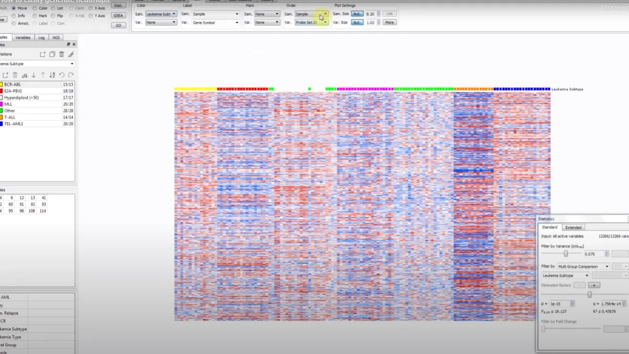The width and height of the screenshot is (629, 354).
Task: Open the Label Var. Gene Symbol dropdown
Action: [x=216, y=22]
